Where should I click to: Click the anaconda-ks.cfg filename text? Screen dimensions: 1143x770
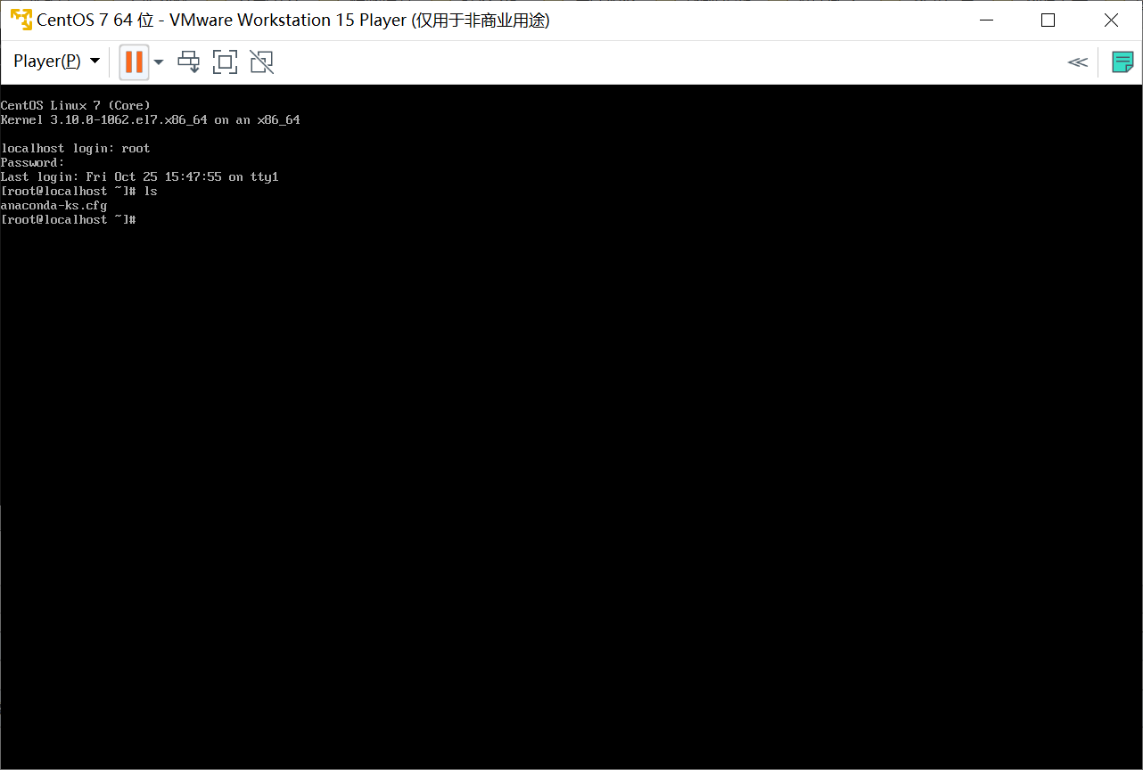point(53,206)
